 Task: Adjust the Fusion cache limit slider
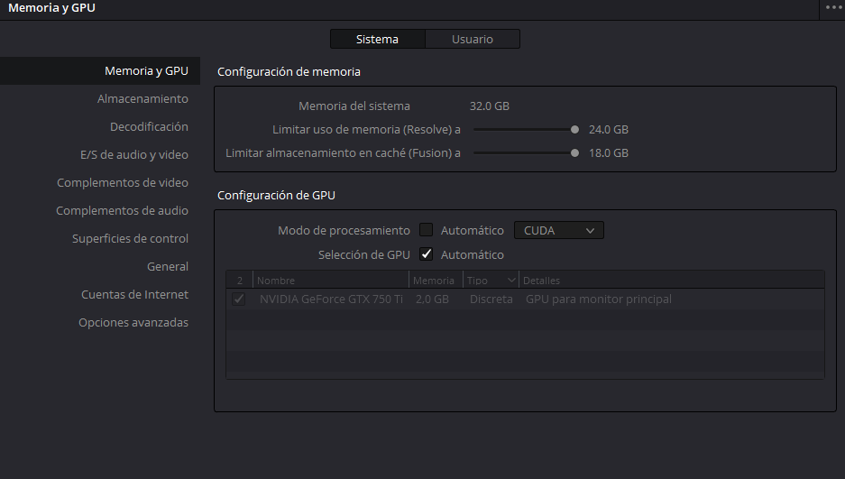click(574, 152)
